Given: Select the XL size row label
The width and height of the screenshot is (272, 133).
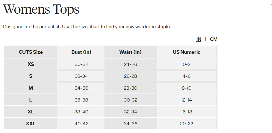Looking at the screenshot, I should tap(31, 112).
